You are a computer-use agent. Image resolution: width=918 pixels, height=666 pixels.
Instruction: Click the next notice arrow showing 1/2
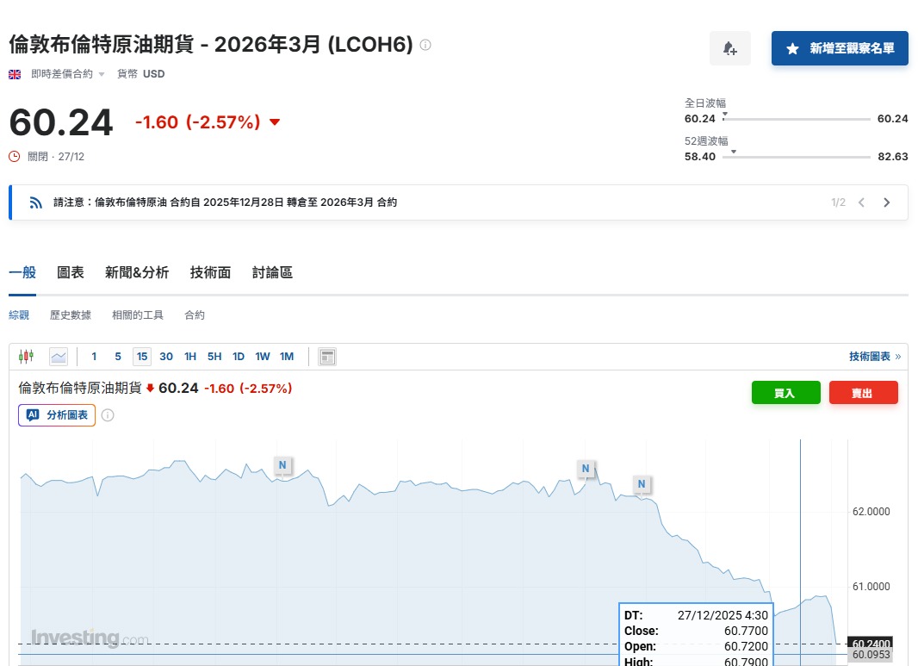(x=886, y=202)
